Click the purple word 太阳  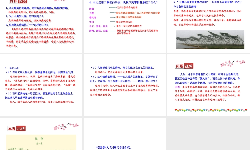[92, 22]
